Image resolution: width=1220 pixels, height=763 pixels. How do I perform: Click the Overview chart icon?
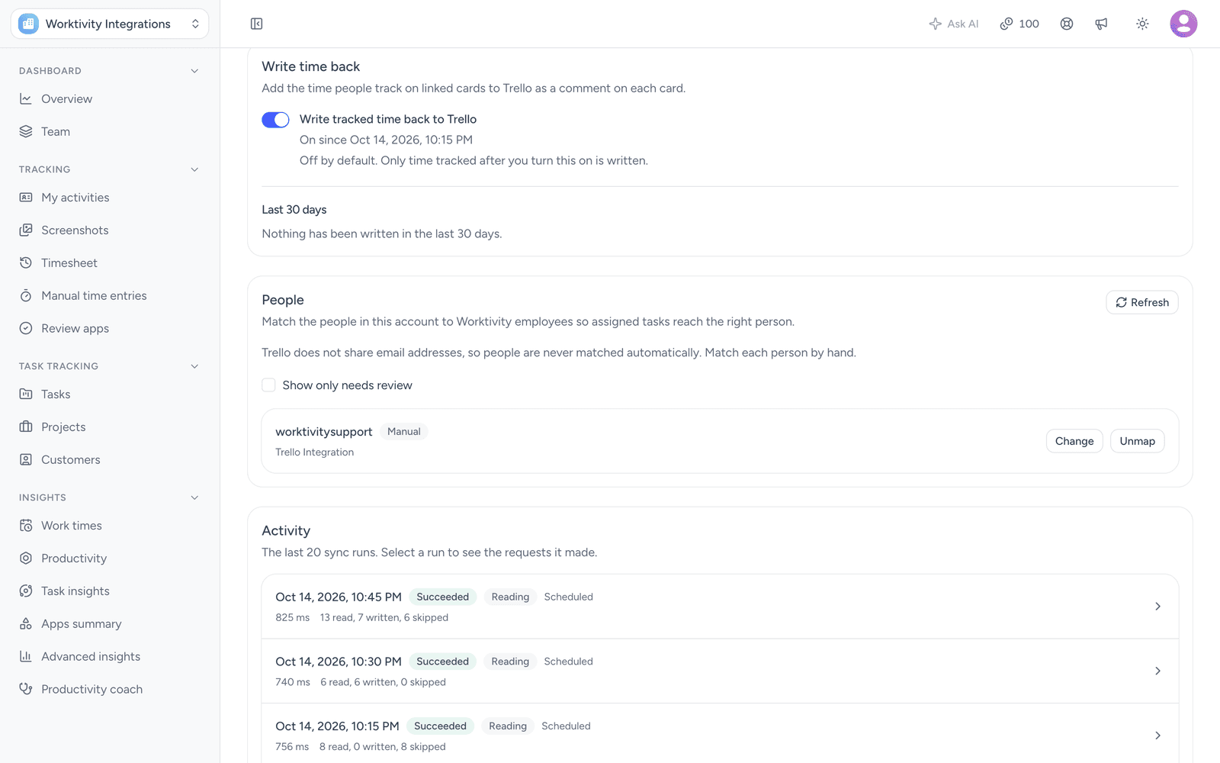coord(26,99)
